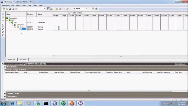Screen dimensions: 188x106
Task: Toggle the output window view button
Action: click(x=51, y=9)
